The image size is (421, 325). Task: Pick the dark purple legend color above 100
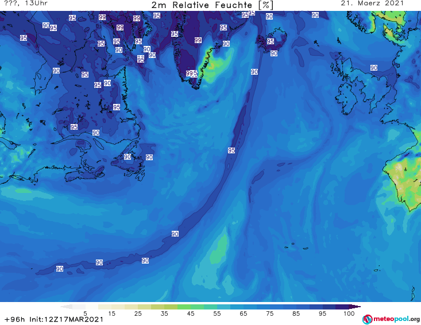point(355,307)
